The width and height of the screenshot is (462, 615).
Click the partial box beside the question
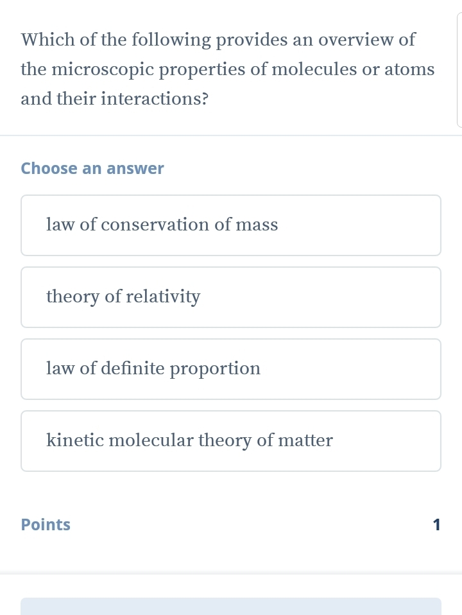(x=459, y=69)
